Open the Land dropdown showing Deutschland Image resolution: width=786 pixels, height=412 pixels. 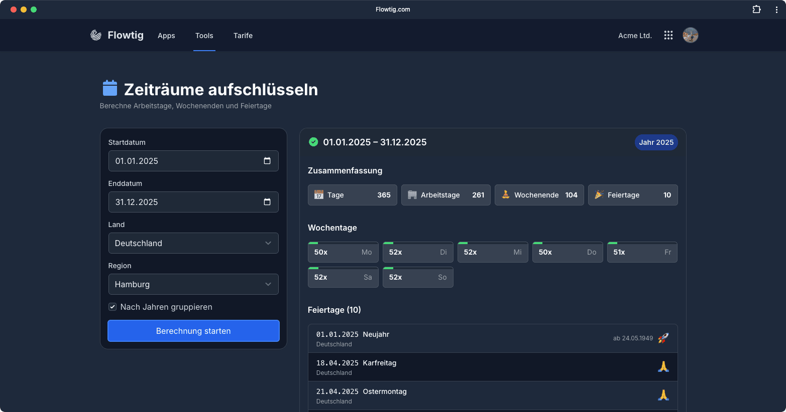(x=193, y=243)
